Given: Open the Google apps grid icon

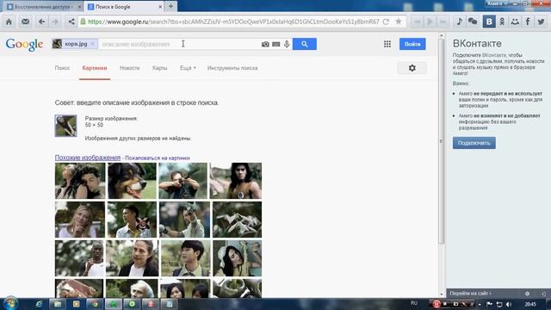Looking at the screenshot, I should coord(387,44).
